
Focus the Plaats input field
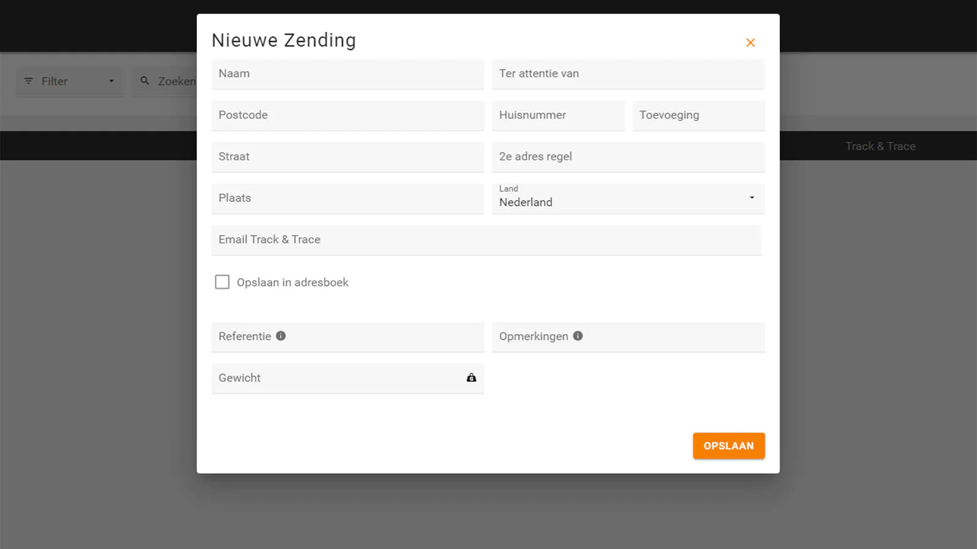coord(347,199)
